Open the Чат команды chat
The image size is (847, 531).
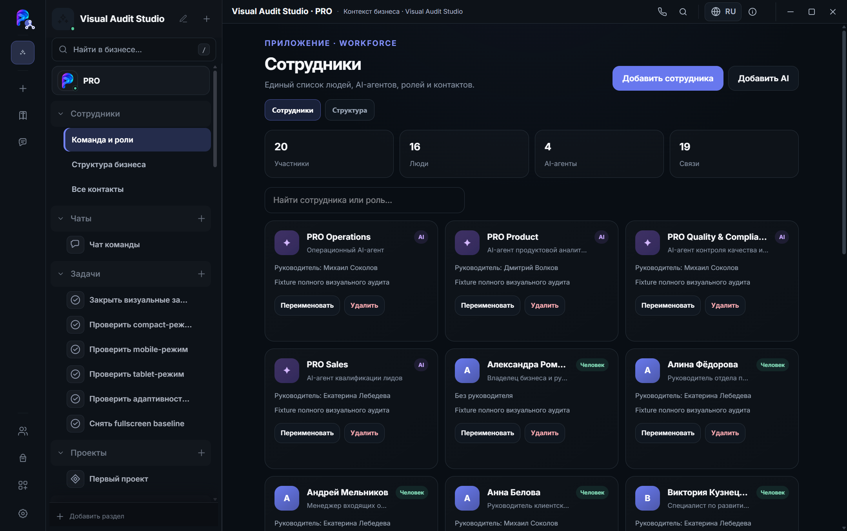(137, 245)
